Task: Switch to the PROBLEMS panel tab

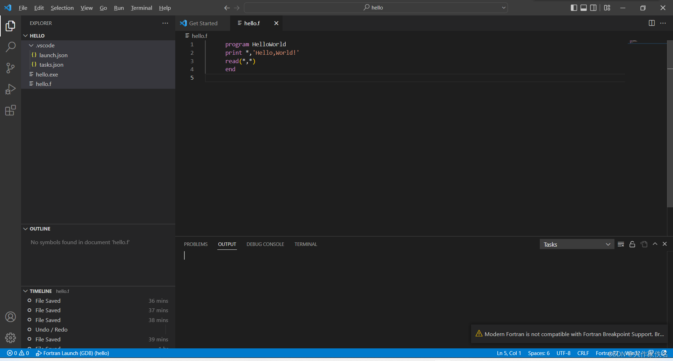Action: pyautogui.click(x=196, y=244)
